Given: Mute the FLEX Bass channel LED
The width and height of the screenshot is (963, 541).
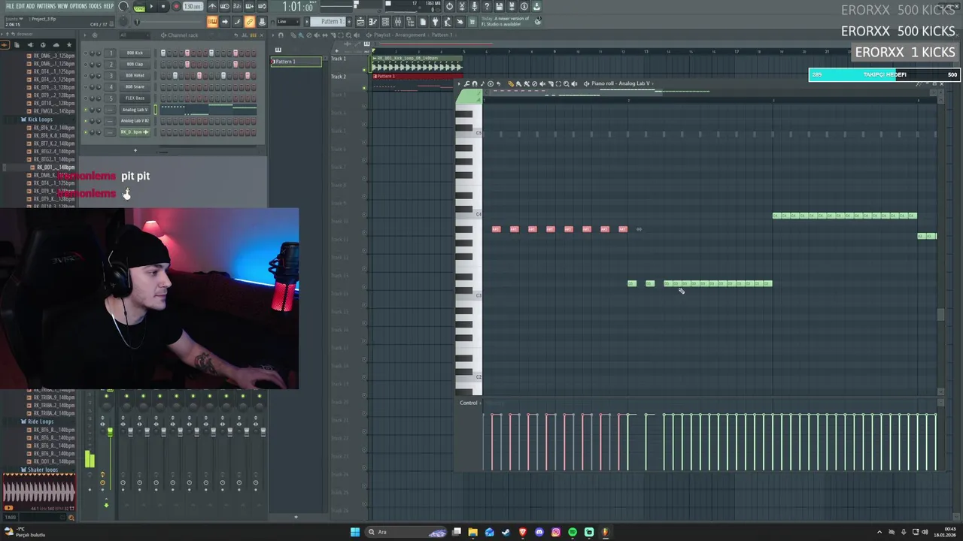Looking at the screenshot, I should tap(86, 98).
